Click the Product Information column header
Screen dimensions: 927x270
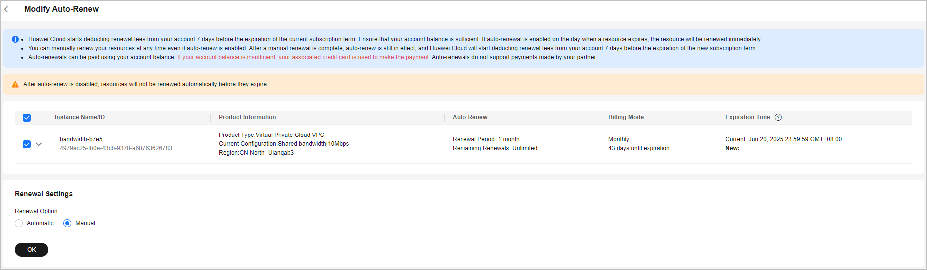[x=247, y=117]
